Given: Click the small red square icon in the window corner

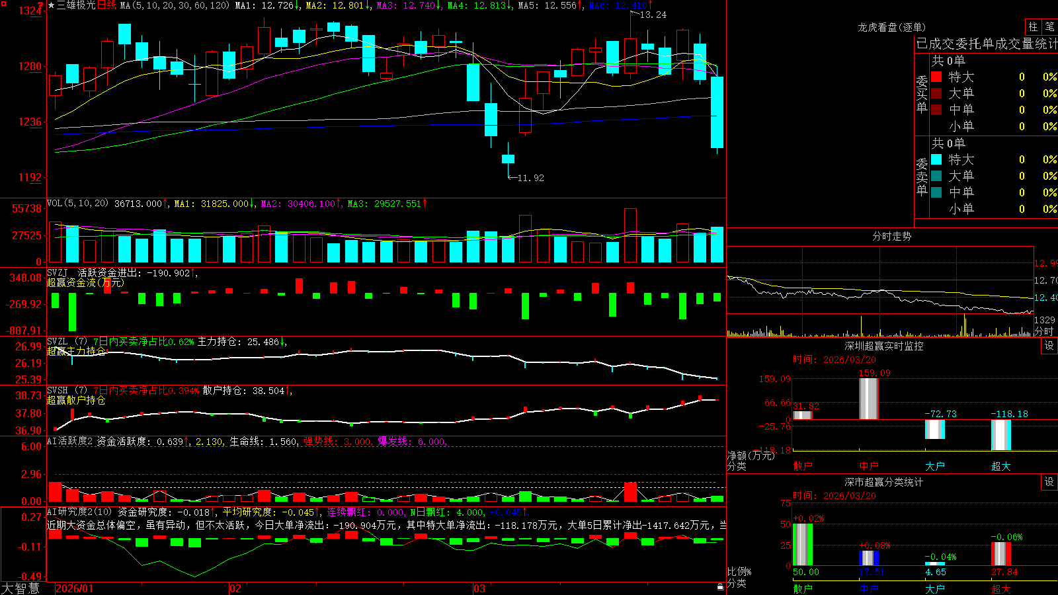Looking at the screenshot, I should click(3, 3).
